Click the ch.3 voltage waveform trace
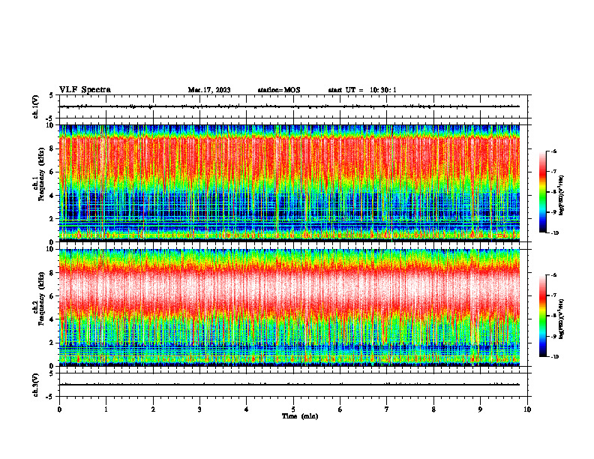This screenshot has width=594, height=459. coord(289,385)
